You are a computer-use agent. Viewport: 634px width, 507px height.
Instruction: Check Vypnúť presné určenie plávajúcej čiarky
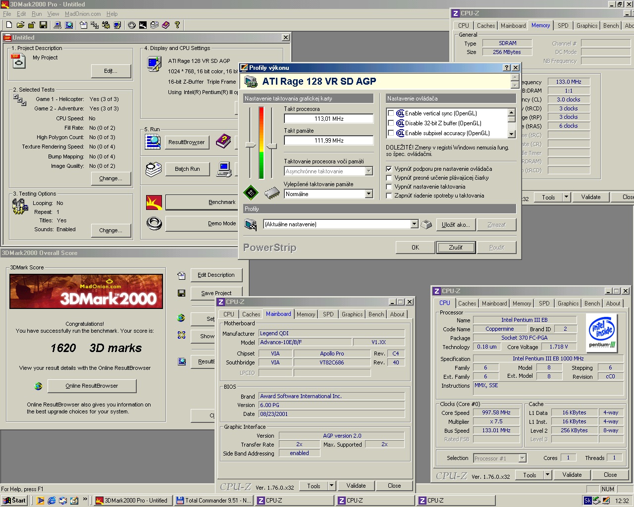pos(389,178)
